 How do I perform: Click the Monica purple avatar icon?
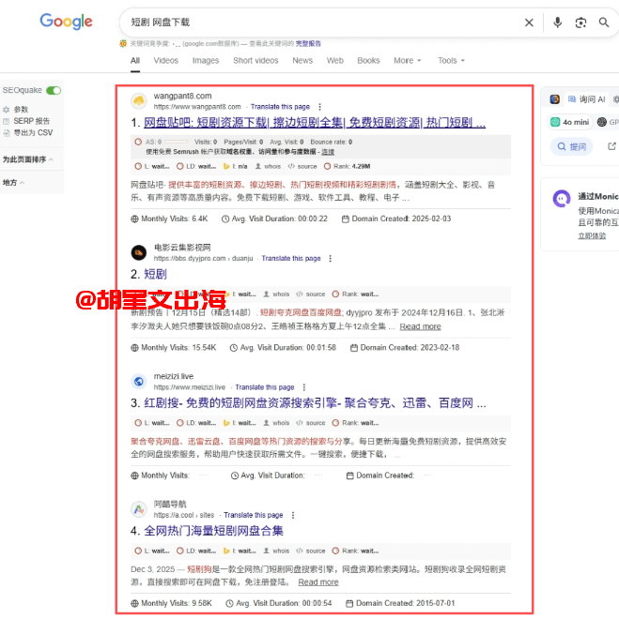tap(562, 199)
